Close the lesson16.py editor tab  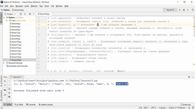(x=51, y=14)
